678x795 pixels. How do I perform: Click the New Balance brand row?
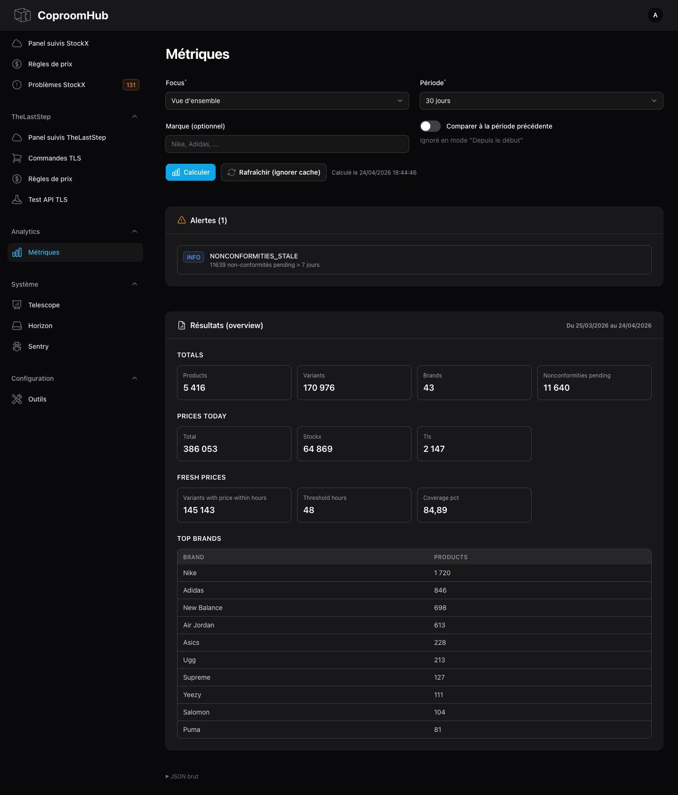click(x=414, y=608)
